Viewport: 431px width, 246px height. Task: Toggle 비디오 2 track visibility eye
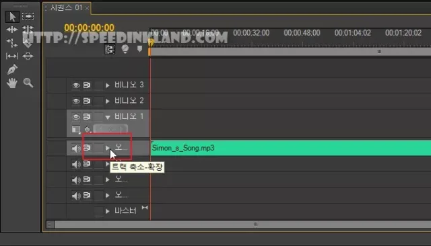coord(76,101)
